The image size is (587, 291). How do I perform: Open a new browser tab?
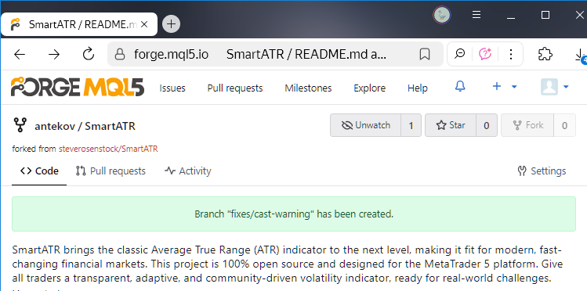click(x=171, y=25)
